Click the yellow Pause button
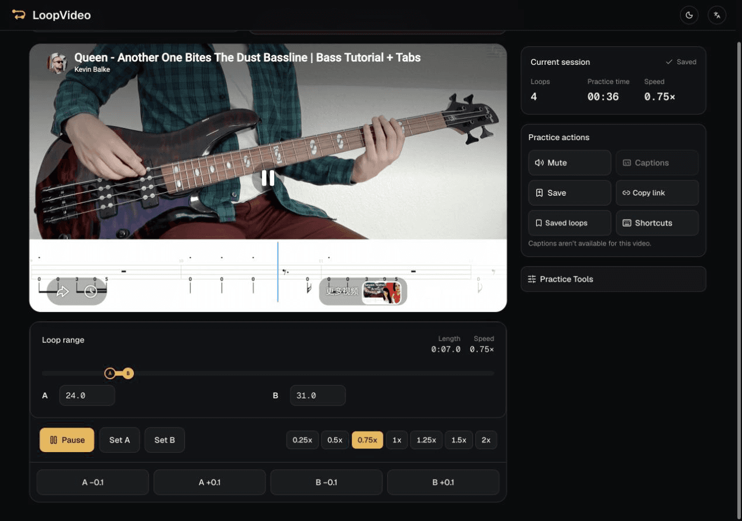Viewport: 742px width, 521px height. 67,440
